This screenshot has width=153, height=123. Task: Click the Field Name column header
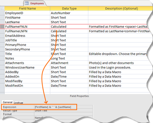[x=27, y=8]
